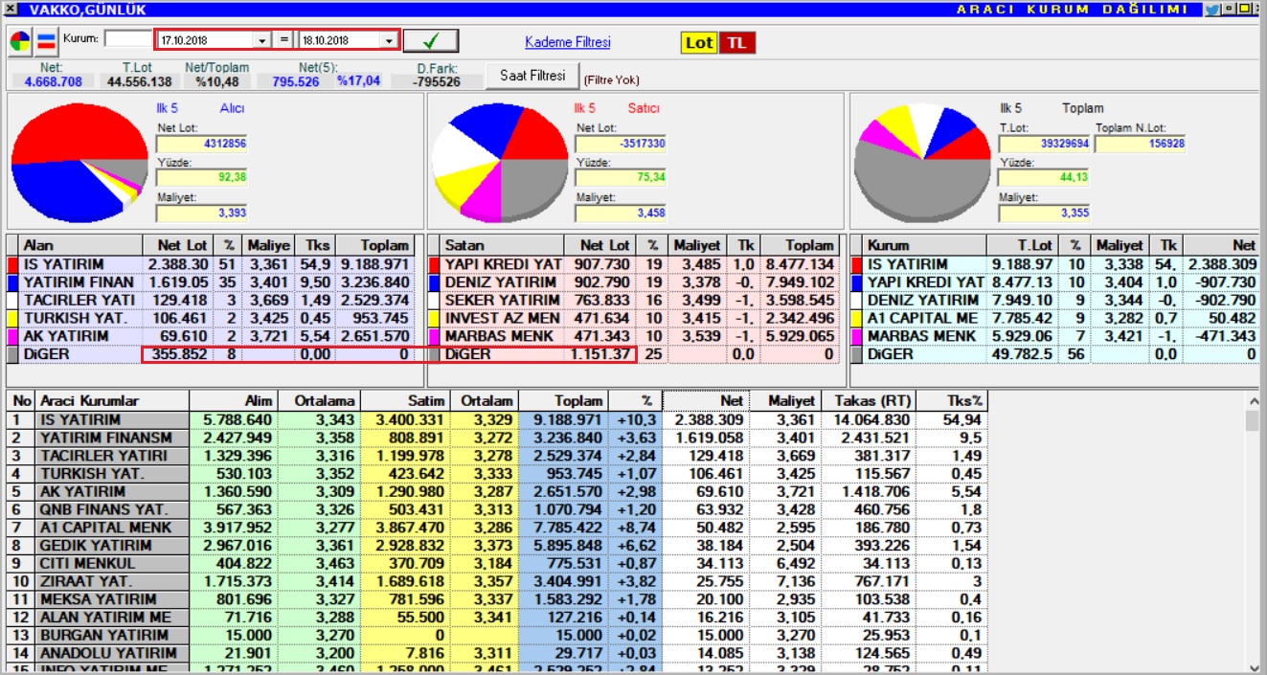Click the red swatch beside YAPI KREDI YAT in Satan table
1267x675 pixels.
(x=434, y=264)
